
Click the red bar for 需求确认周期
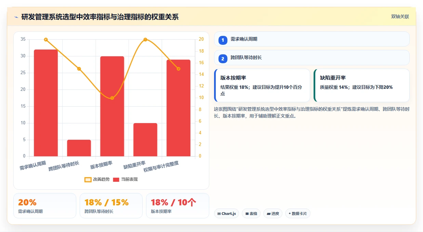coord(46,103)
